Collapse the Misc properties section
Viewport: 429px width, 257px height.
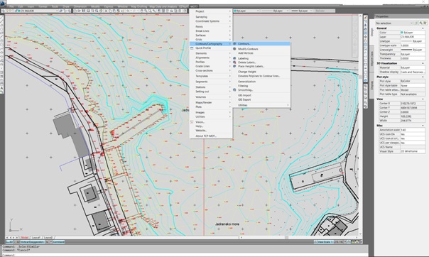point(423,126)
